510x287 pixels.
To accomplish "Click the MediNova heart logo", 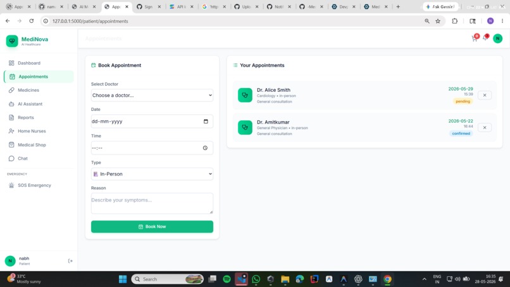I will click(x=12, y=41).
